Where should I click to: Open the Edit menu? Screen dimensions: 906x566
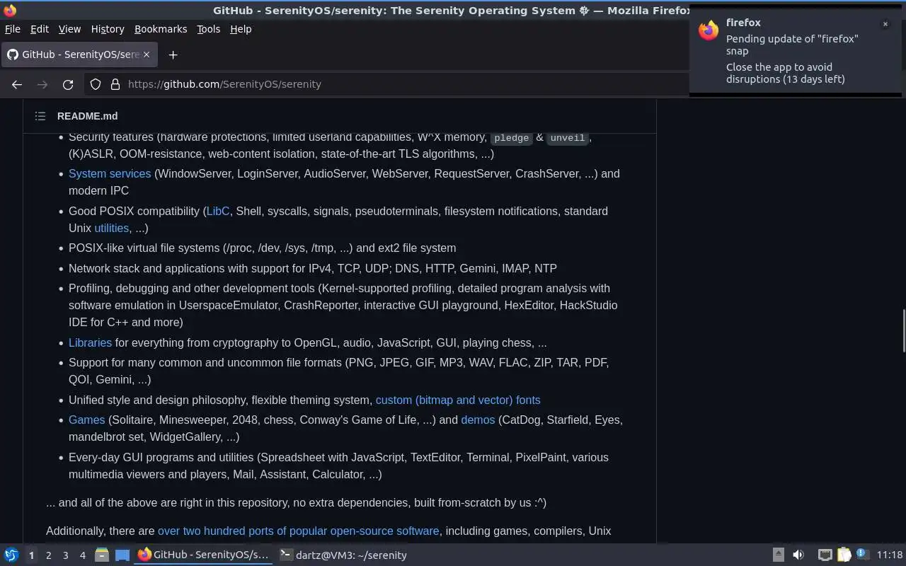(40, 29)
